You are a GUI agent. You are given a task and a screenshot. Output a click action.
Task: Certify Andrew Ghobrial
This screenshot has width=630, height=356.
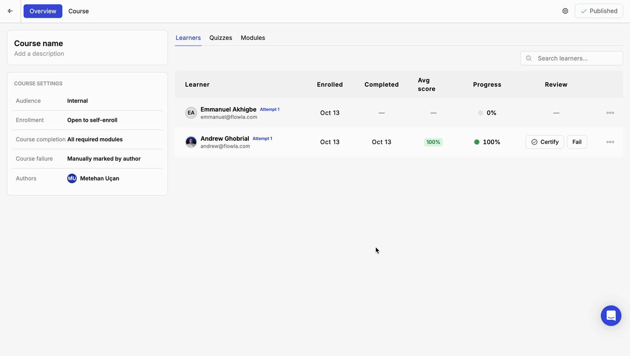(545, 142)
